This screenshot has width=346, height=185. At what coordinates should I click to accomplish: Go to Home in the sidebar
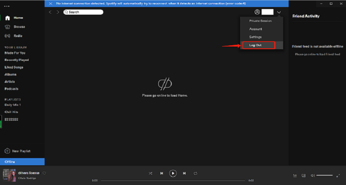18,18
